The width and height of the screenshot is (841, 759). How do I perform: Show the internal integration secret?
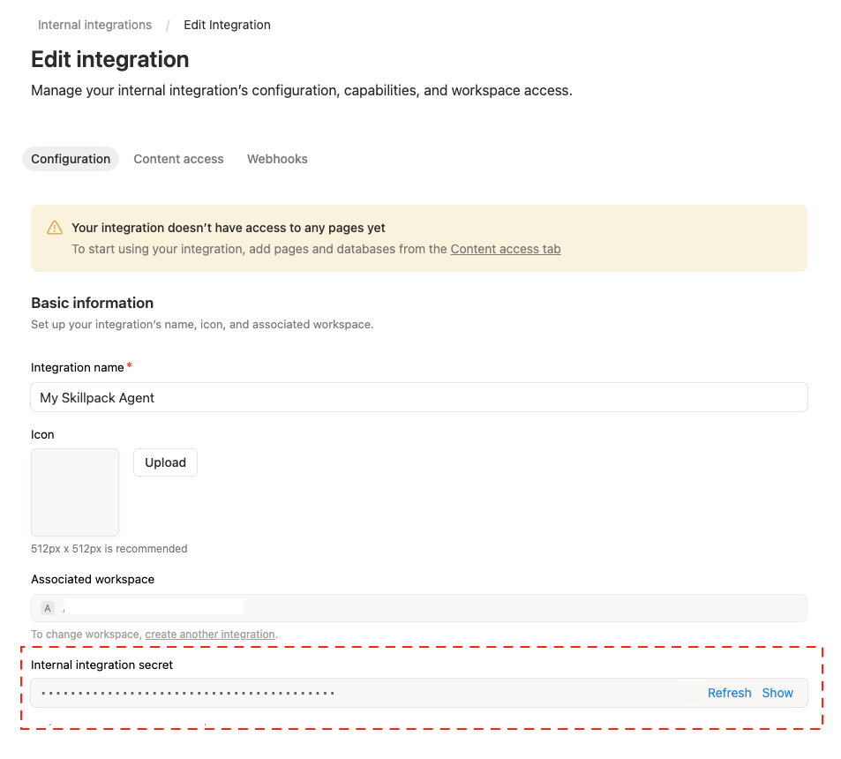click(x=777, y=693)
